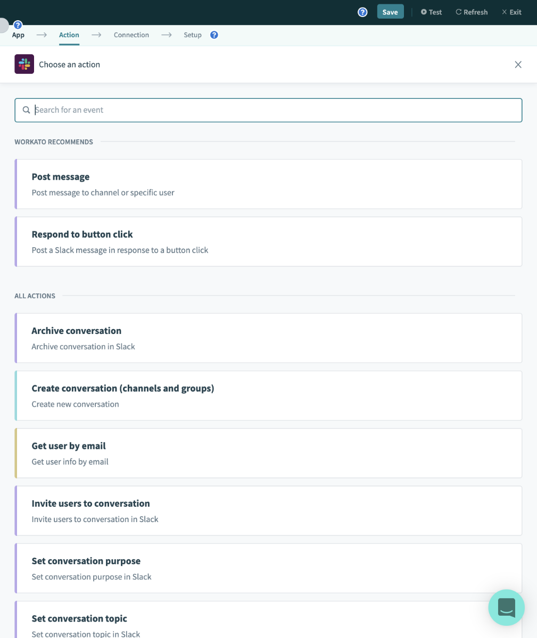Click the help icon next to Setup
The image size is (537, 638).
214,35
